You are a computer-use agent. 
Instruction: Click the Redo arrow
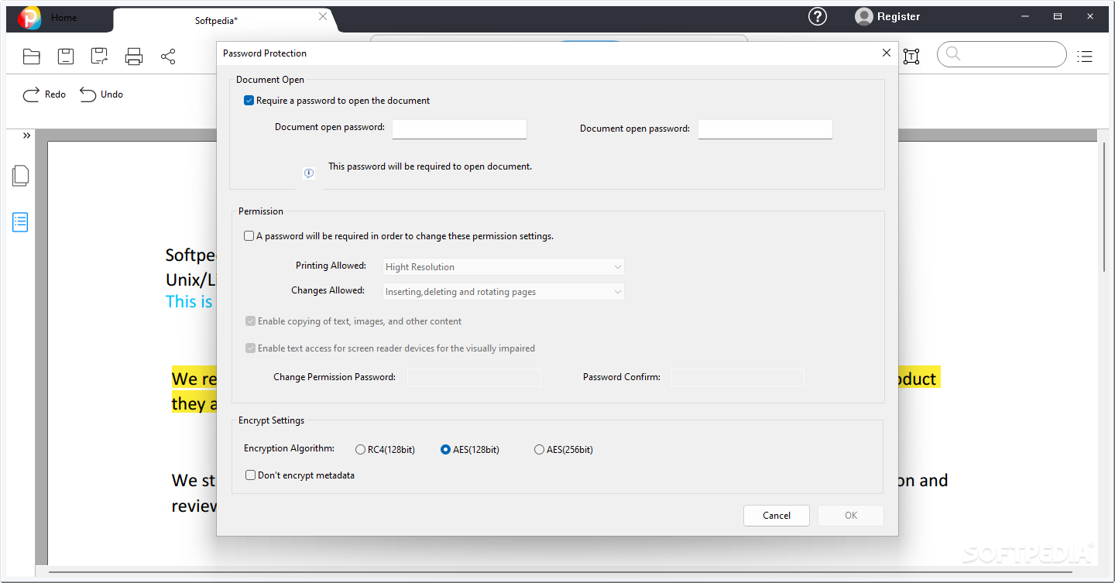click(x=31, y=94)
